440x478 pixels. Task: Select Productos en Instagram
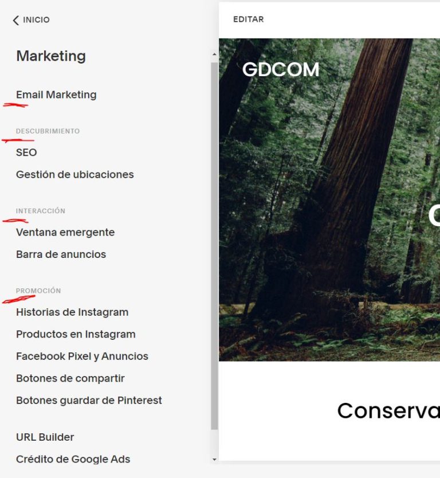pos(76,334)
